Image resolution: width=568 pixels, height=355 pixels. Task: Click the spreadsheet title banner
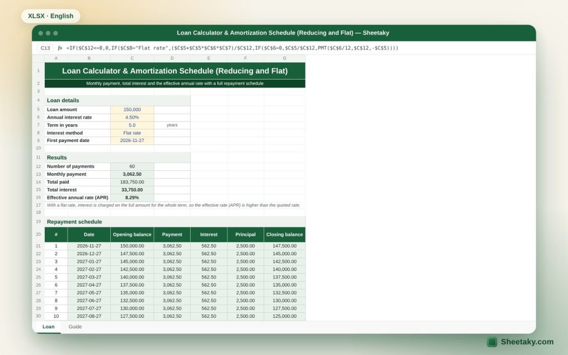(175, 70)
